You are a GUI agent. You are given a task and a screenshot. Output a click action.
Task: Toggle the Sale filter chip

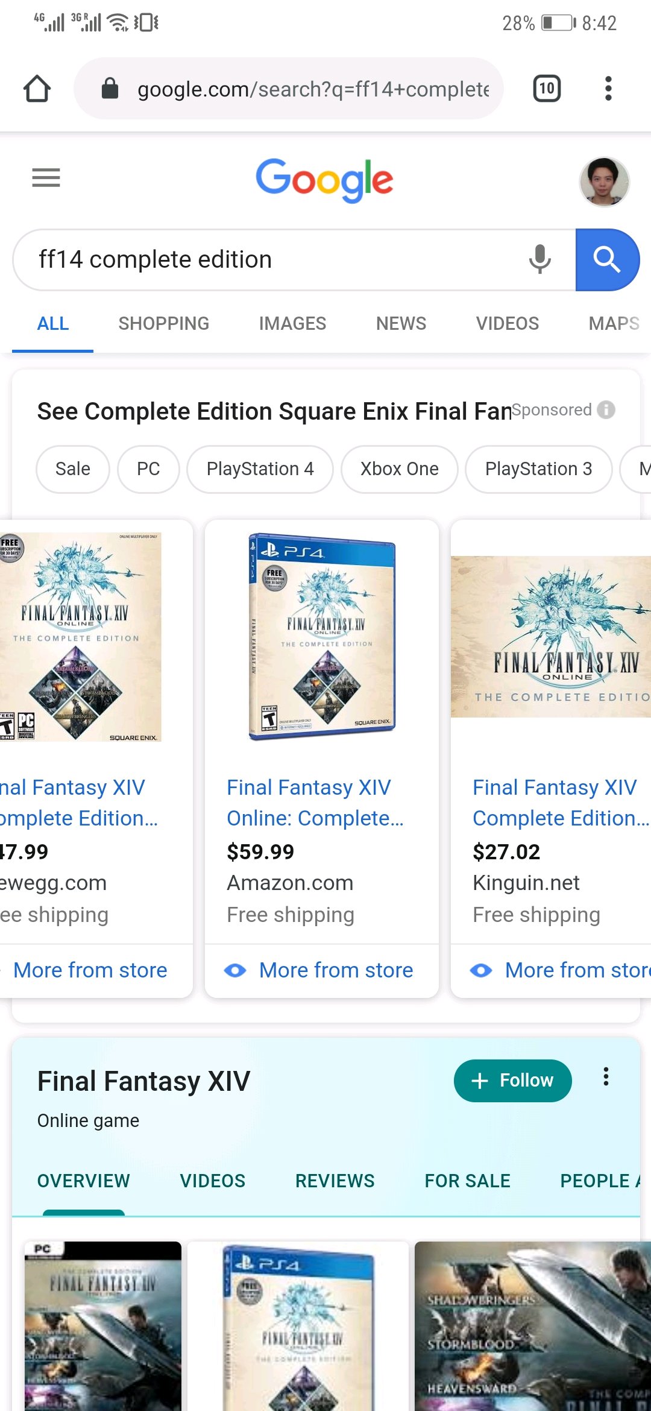[72, 469]
